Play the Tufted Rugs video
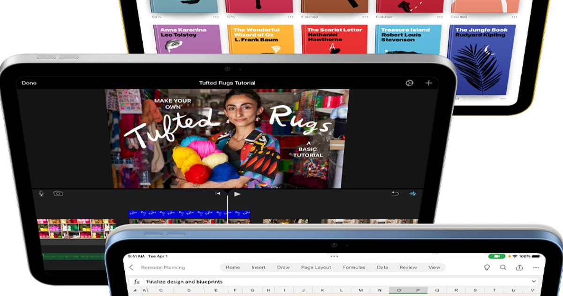This screenshot has height=296, width=563. click(x=237, y=194)
